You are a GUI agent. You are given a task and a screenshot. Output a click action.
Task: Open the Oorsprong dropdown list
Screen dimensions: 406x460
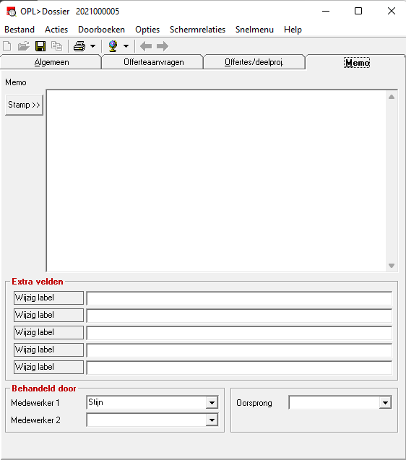[385, 403]
